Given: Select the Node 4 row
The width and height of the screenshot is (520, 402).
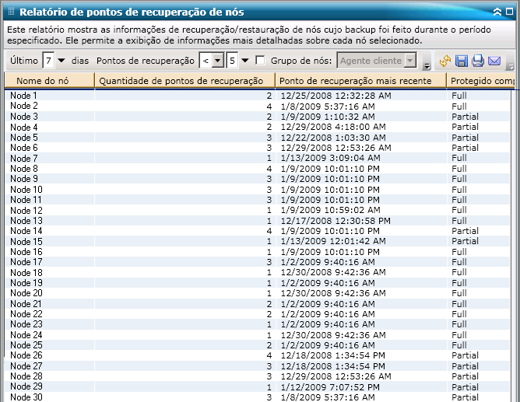Looking at the screenshot, I should 258,127.
